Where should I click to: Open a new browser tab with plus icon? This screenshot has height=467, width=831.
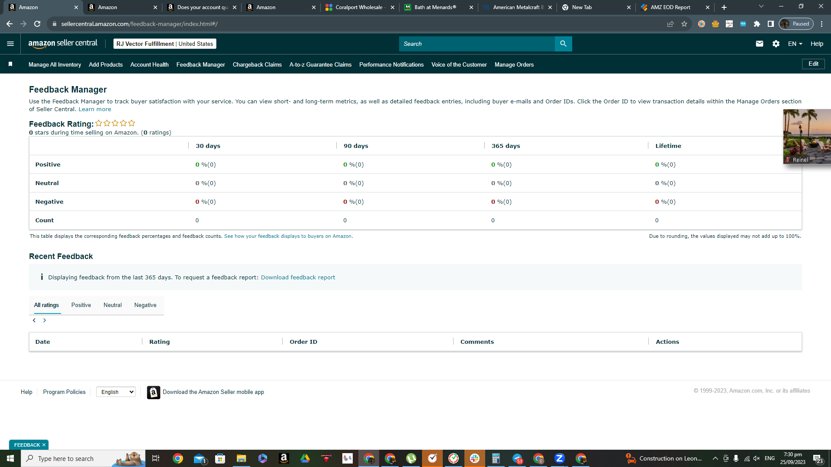pos(724,7)
